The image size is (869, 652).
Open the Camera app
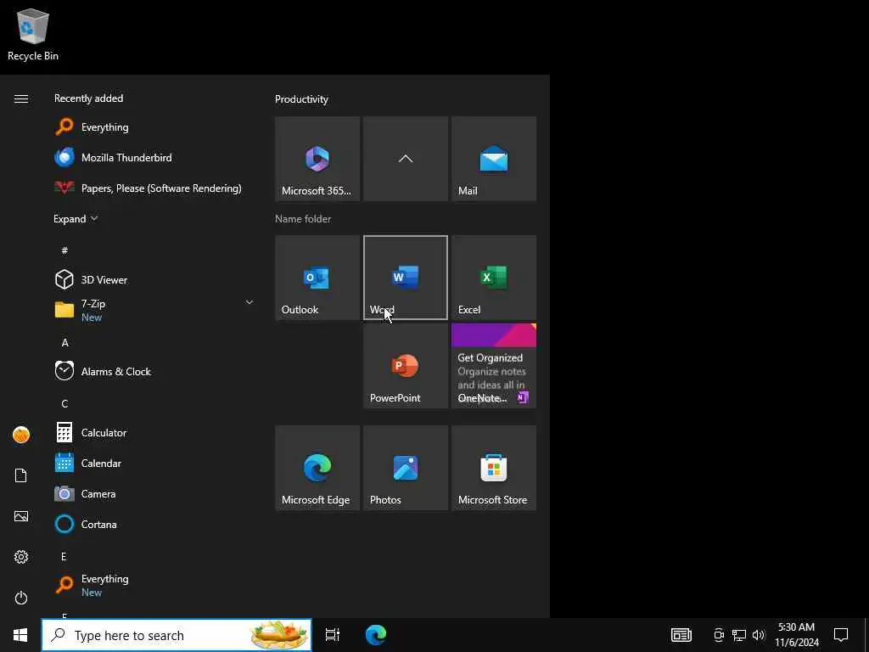(x=154, y=493)
